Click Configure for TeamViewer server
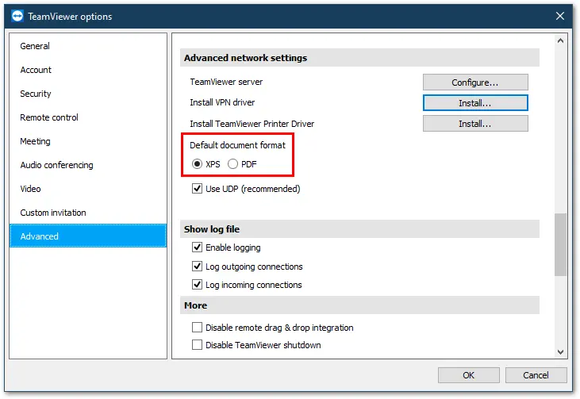This screenshot has height=399, width=580. [x=475, y=82]
